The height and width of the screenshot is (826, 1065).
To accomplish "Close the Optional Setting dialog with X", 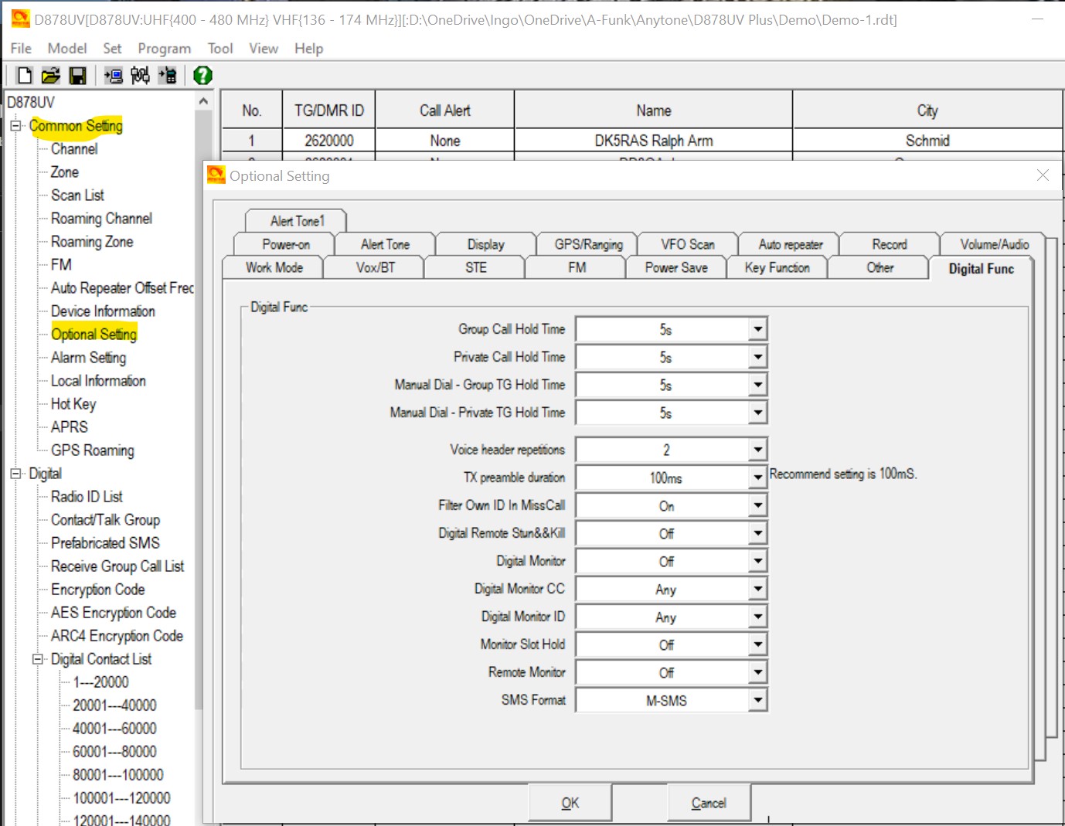I will (x=1043, y=175).
